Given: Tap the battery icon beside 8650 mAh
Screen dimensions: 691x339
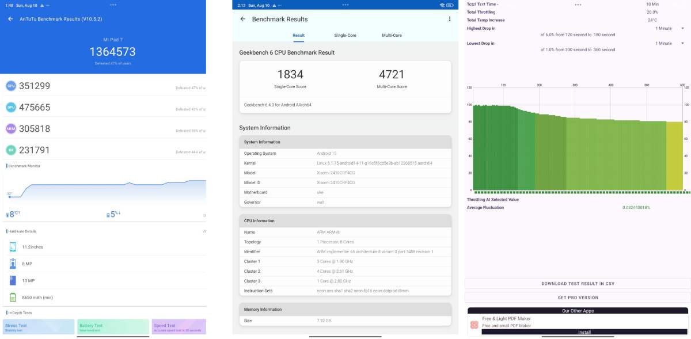Looking at the screenshot, I should tap(13, 298).
